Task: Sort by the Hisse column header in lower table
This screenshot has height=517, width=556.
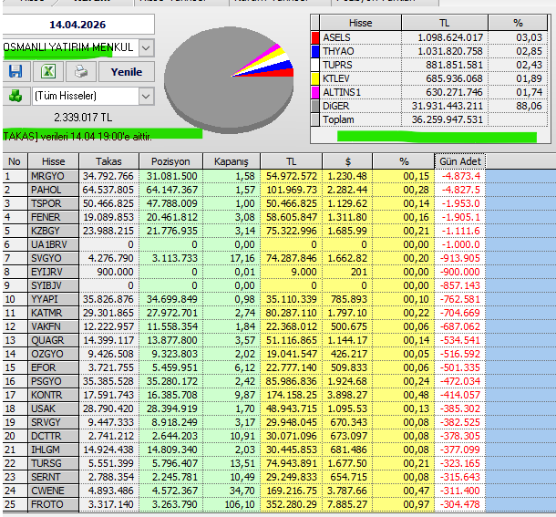Action: [x=53, y=161]
